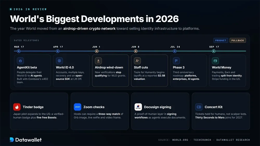Screen dimensions: 260x146
Task: Click the Zoom checks heading
Action: 94,107
